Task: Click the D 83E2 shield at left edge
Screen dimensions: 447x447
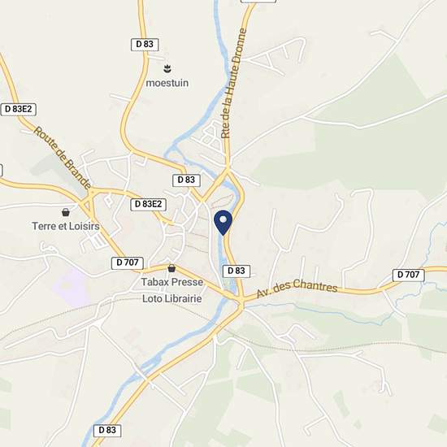Action: pyautogui.click(x=19, y=109)
